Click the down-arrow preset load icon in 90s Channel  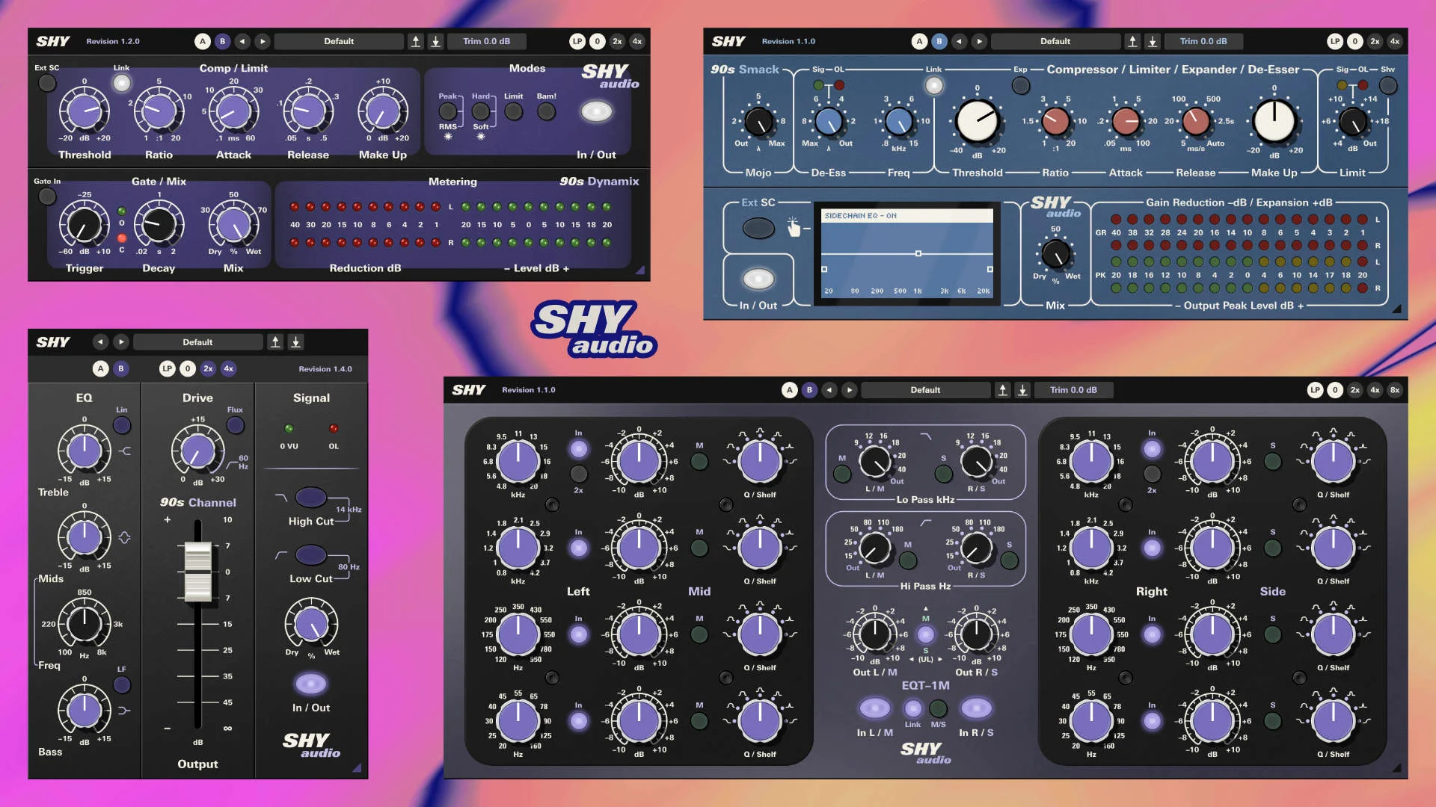pos(295,341)
